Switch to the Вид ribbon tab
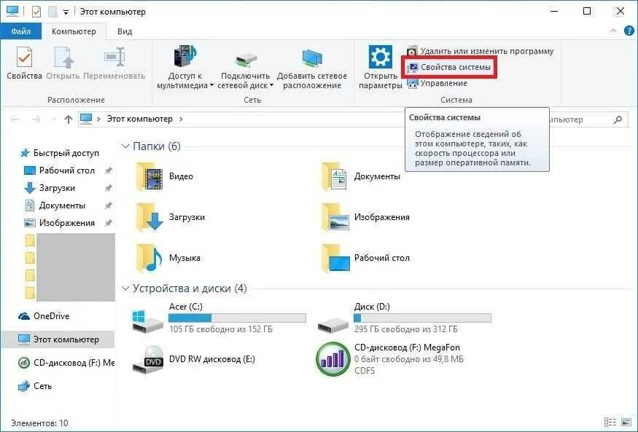 click(x=125, y=31)
